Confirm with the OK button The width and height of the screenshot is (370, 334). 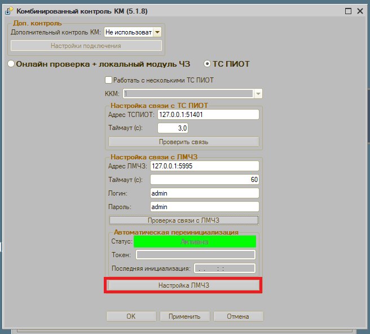pos(131,316)
